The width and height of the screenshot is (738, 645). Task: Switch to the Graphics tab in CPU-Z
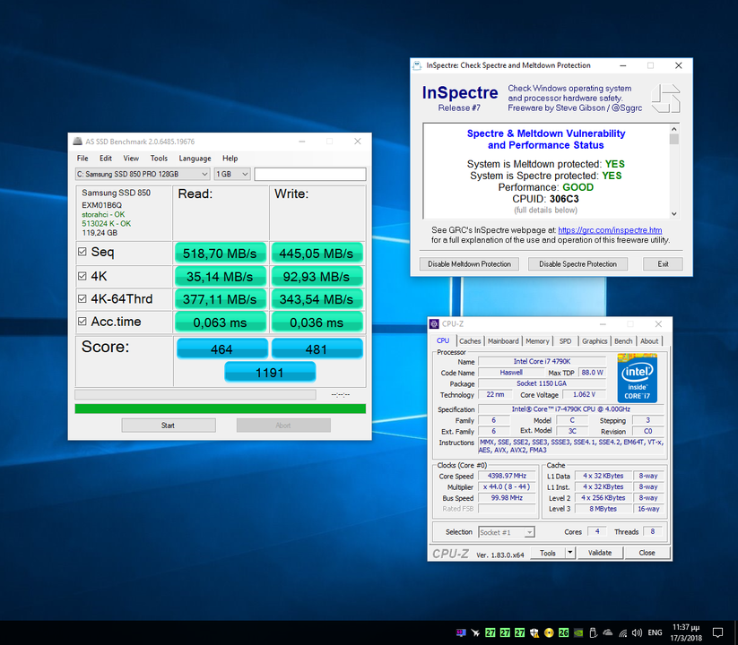595,341
